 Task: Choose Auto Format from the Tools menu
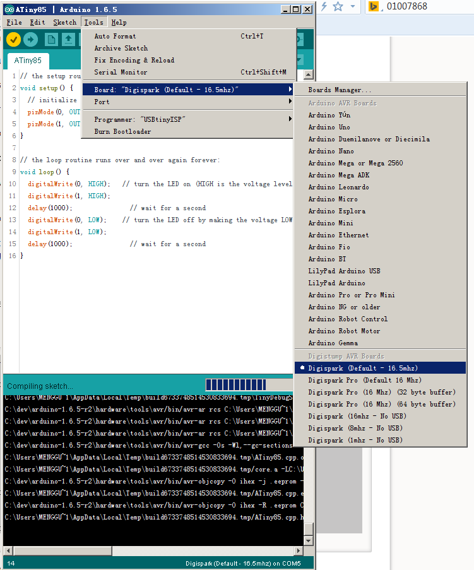click(x=187, y=36)
